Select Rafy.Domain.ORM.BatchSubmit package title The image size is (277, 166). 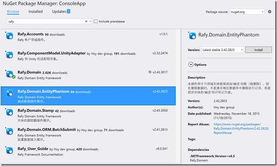(46, 129)
